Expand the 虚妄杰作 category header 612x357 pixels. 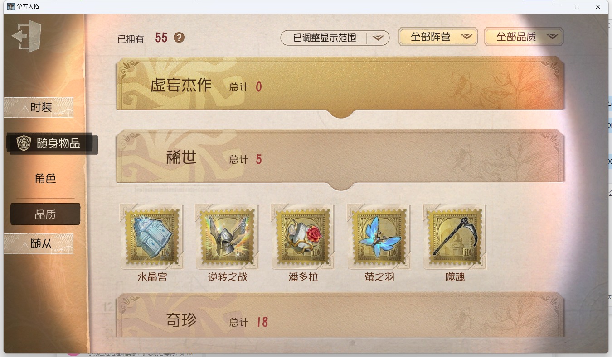point(340,86)
